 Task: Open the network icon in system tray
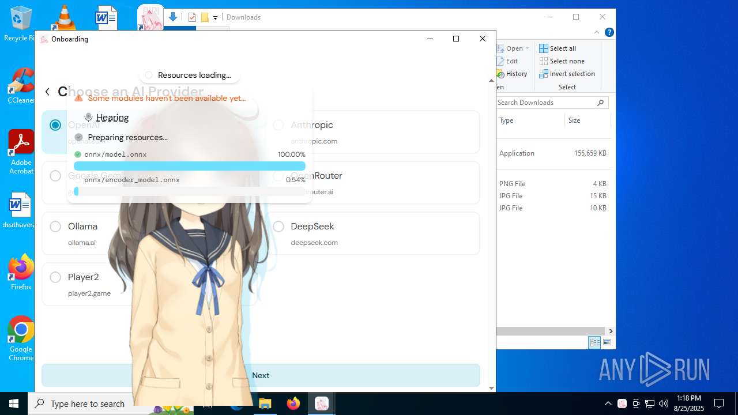[650, 403]
